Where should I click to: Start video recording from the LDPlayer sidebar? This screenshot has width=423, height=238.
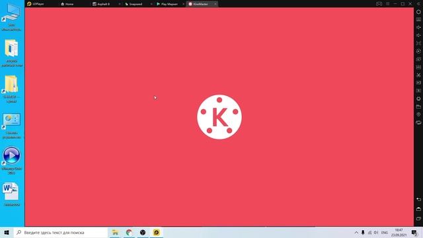pyautogui.click(x=418, y=83)
